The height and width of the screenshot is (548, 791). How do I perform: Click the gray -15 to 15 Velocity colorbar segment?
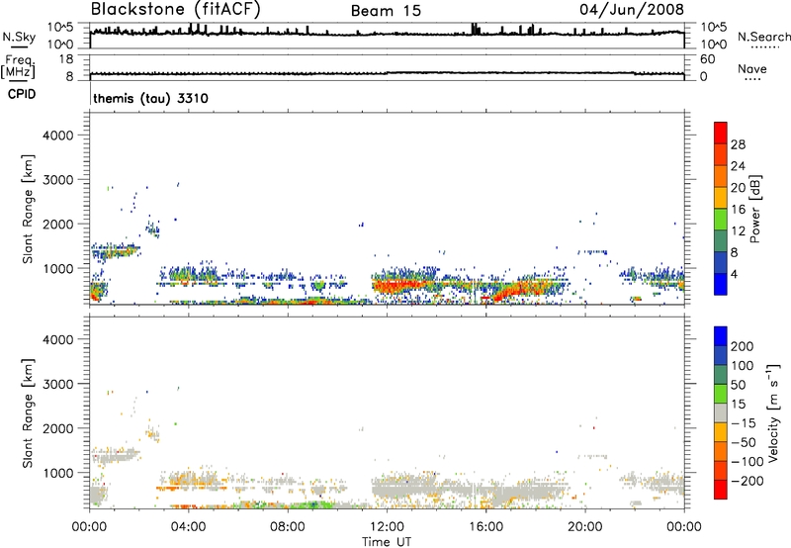(x=721, y=412)
